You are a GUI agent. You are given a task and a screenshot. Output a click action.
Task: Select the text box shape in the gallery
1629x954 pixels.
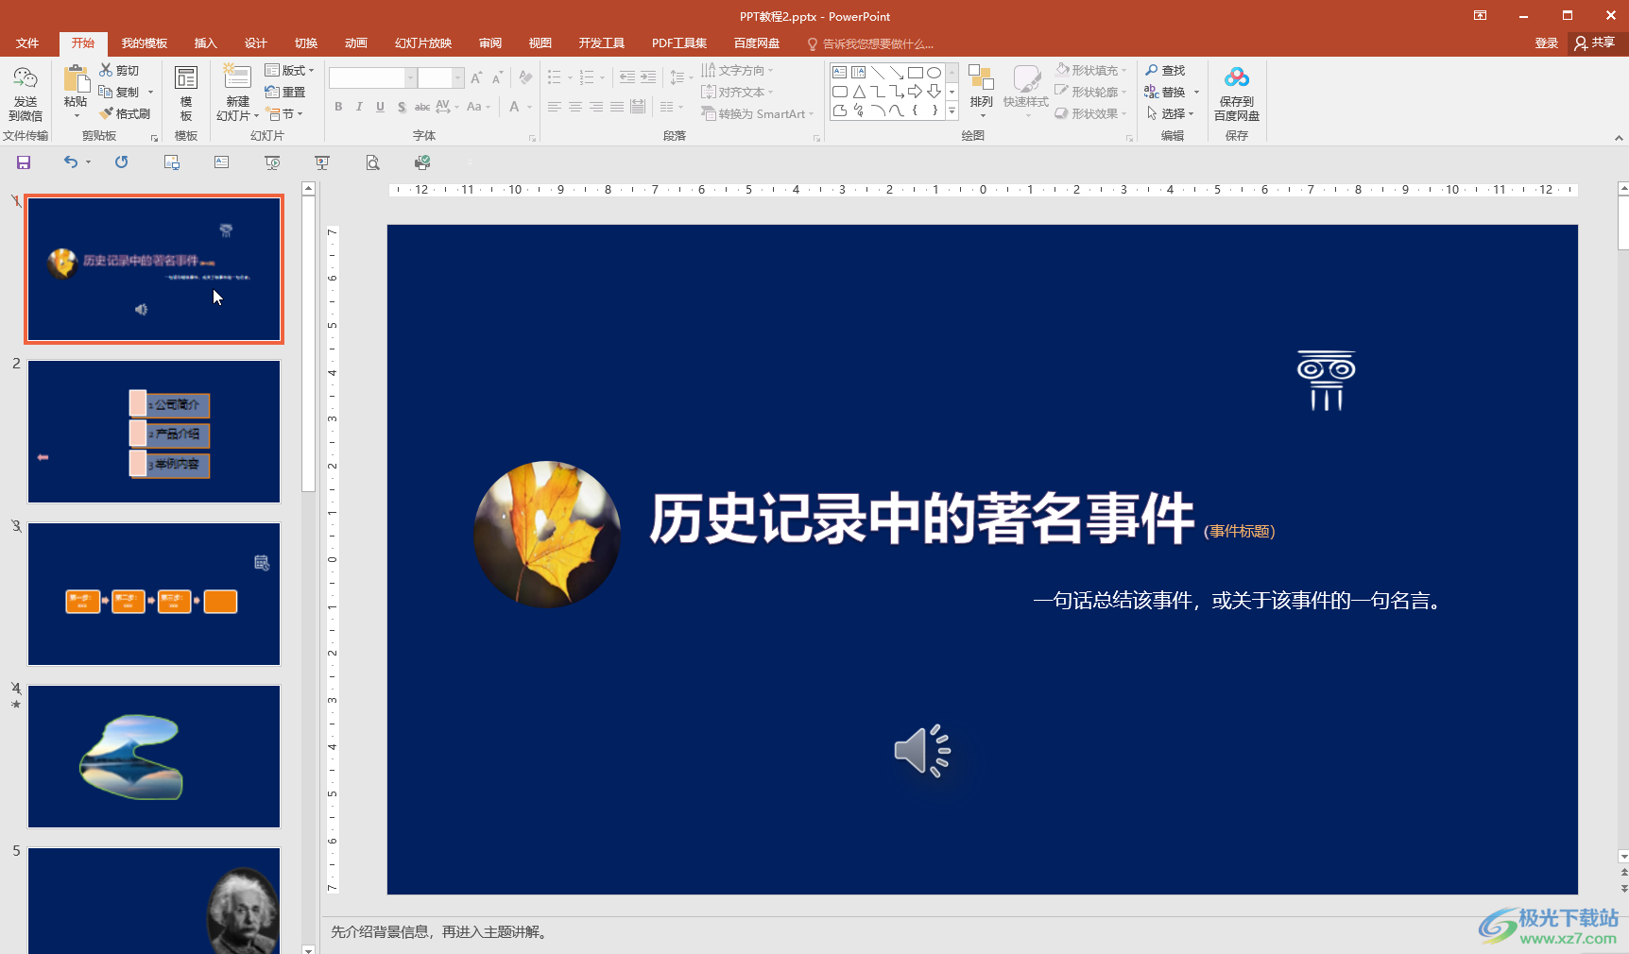coord(839,73)
